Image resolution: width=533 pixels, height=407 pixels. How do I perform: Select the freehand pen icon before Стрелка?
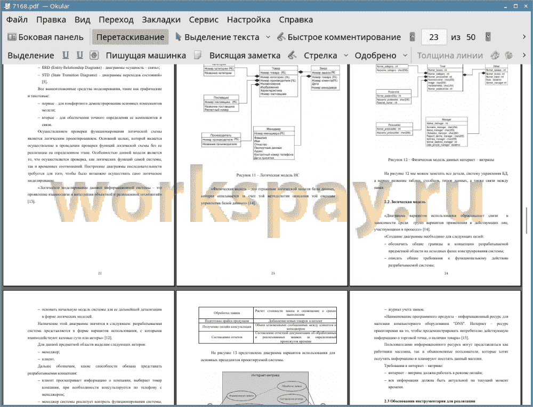(x=292, y=55)
